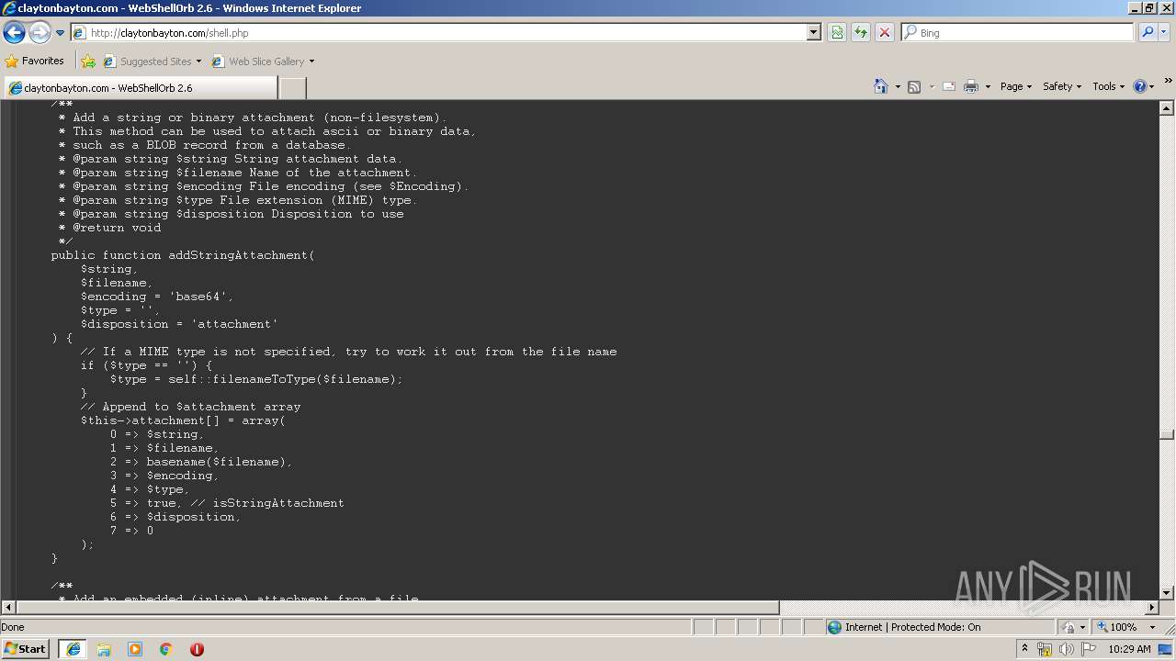The height and width of the screenshot is (661, 1176).
Task: Expand the Print dropdown arrow
Action: 988,87
